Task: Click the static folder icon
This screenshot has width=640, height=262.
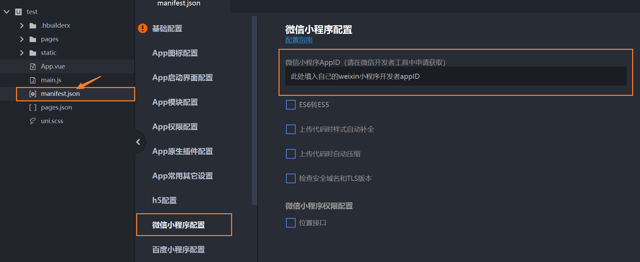Action: point(32,53)
